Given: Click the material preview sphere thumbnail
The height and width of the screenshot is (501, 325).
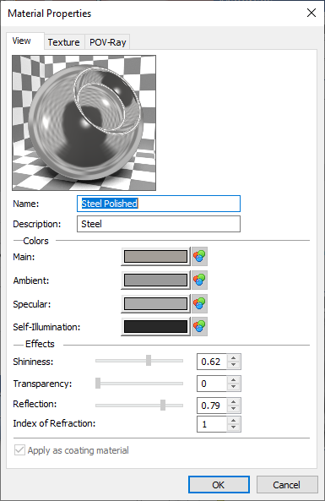Looking at the screenshot, I should click(x=84, y=123).
